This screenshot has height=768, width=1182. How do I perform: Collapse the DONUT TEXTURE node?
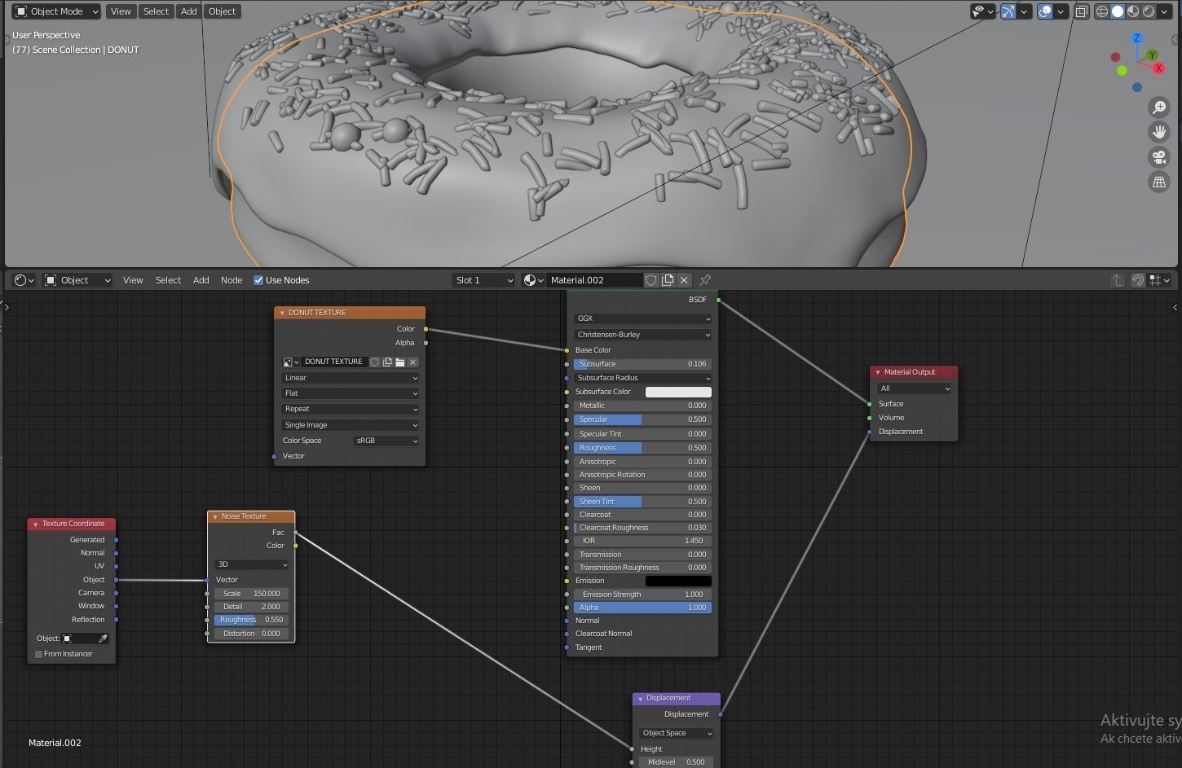282,313
